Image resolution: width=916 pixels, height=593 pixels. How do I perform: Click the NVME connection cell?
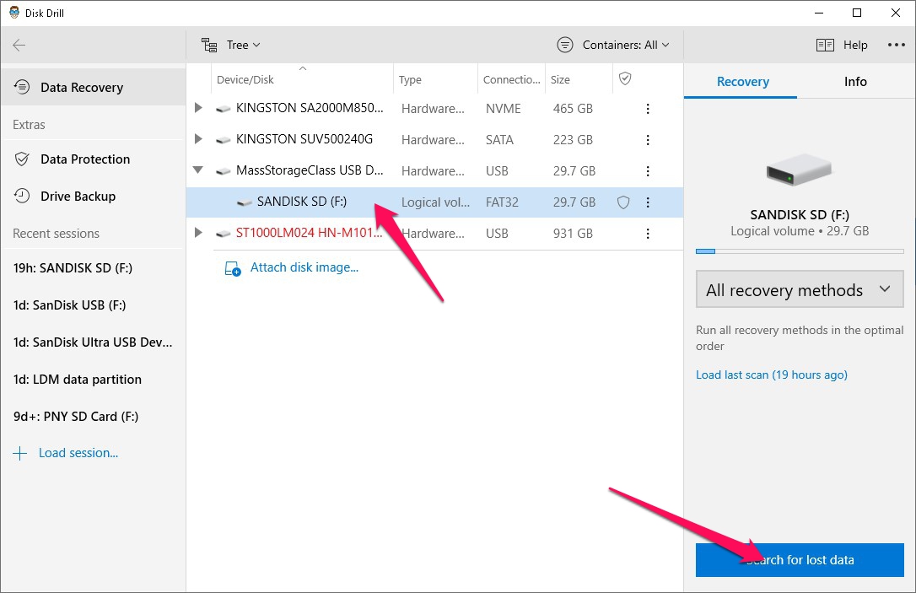coord(503,109)
